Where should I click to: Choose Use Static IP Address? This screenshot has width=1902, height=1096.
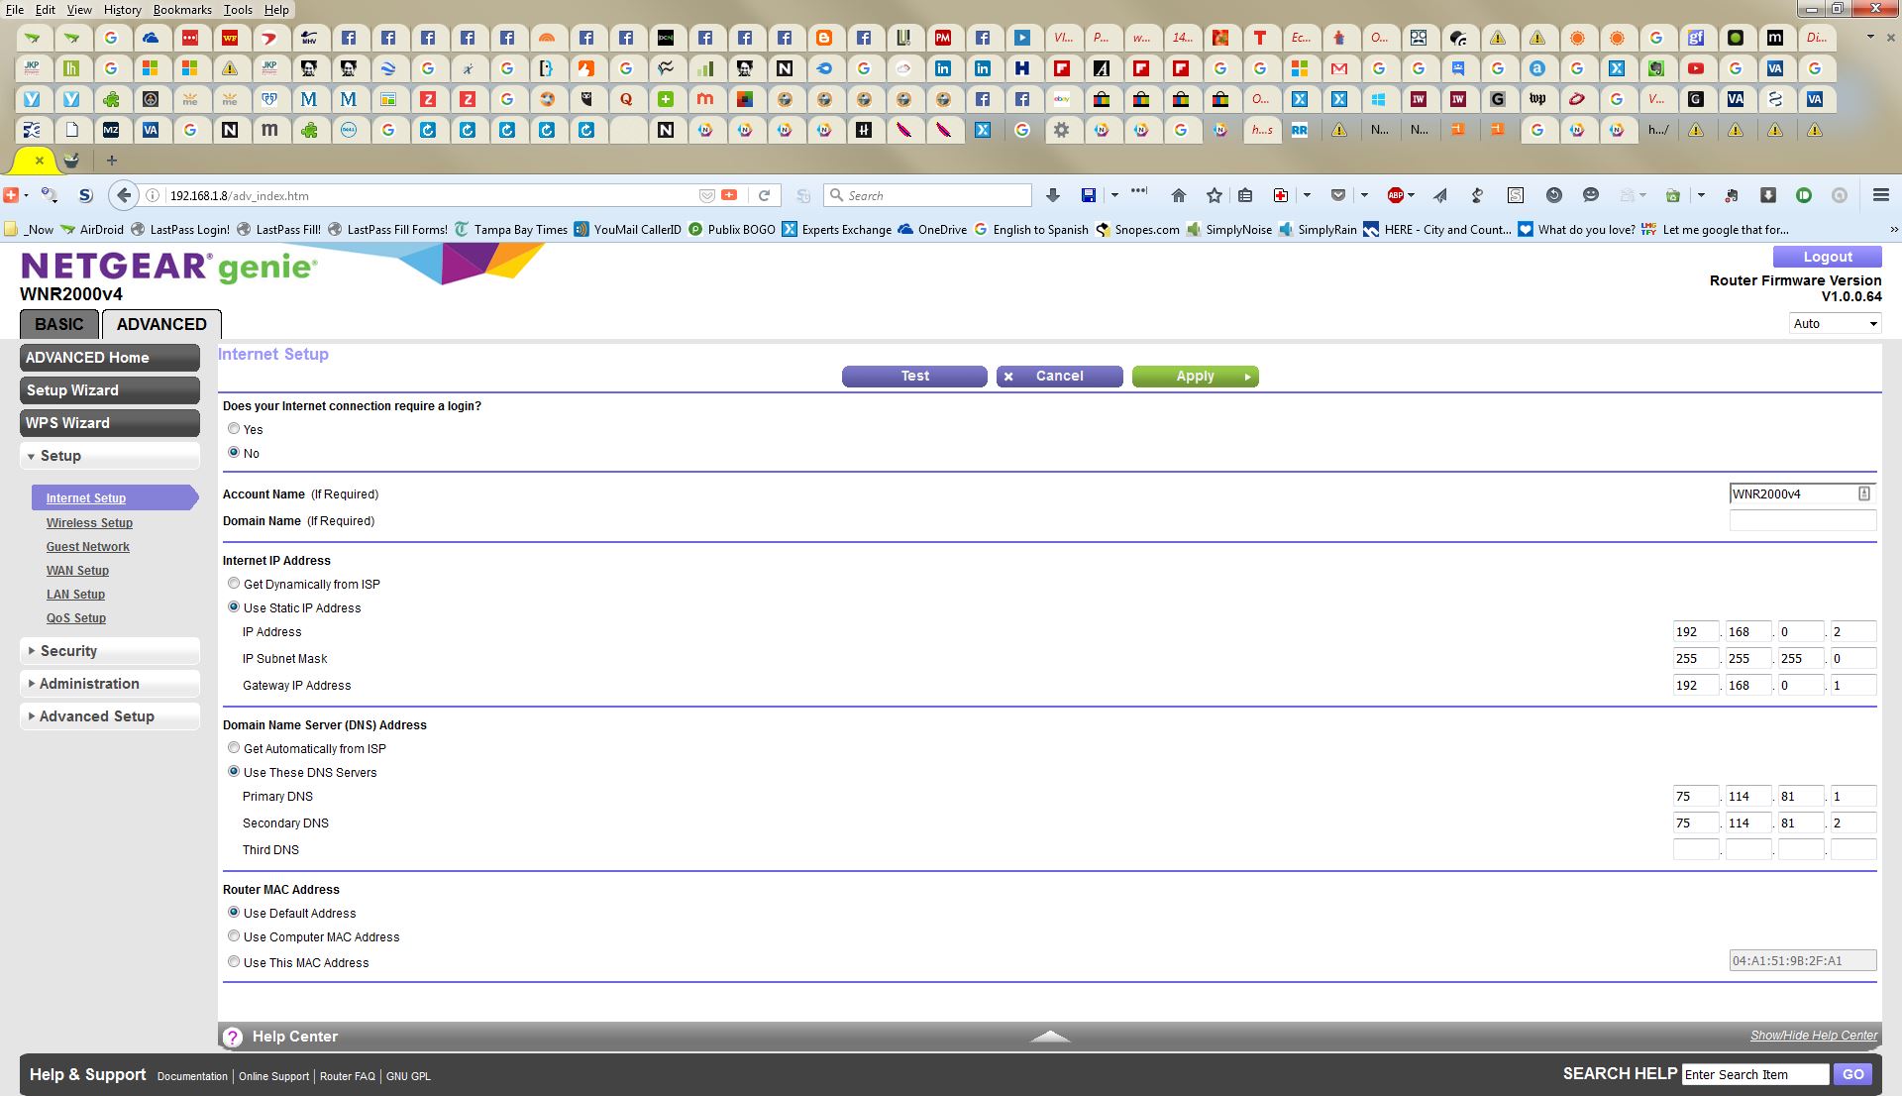pyautogui.click(x=234, y=607)
